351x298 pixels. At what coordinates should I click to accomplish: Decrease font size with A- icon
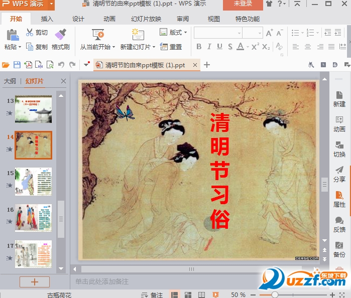[280, 33]
